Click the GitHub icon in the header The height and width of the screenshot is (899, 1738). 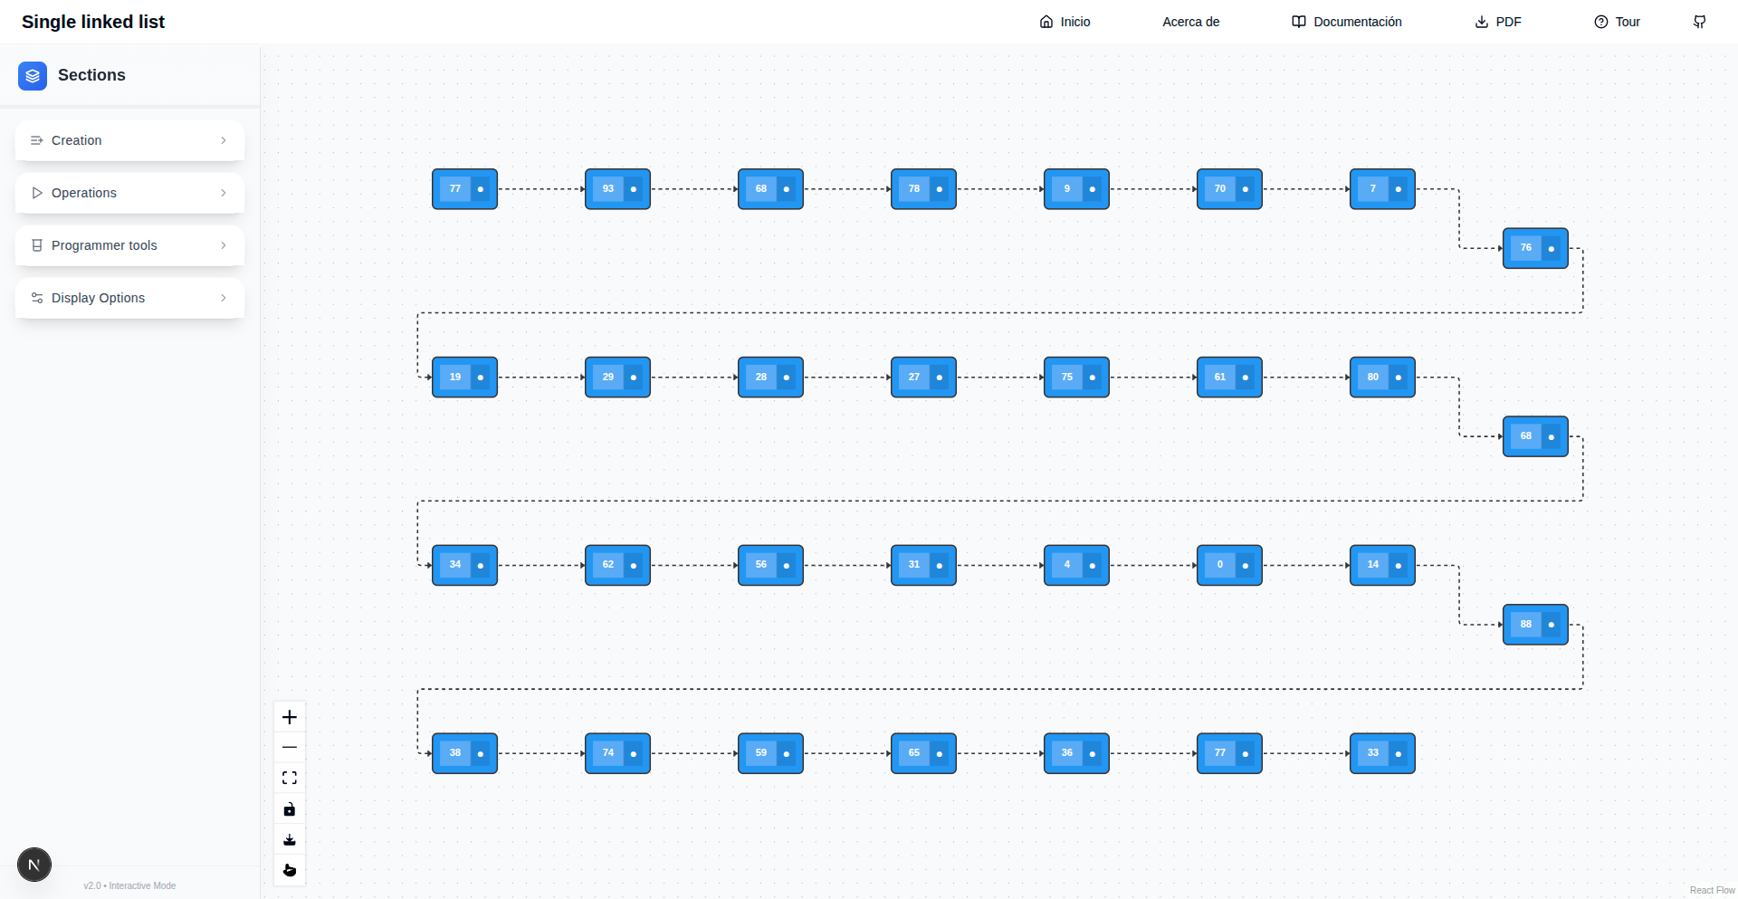point(1699,22)
